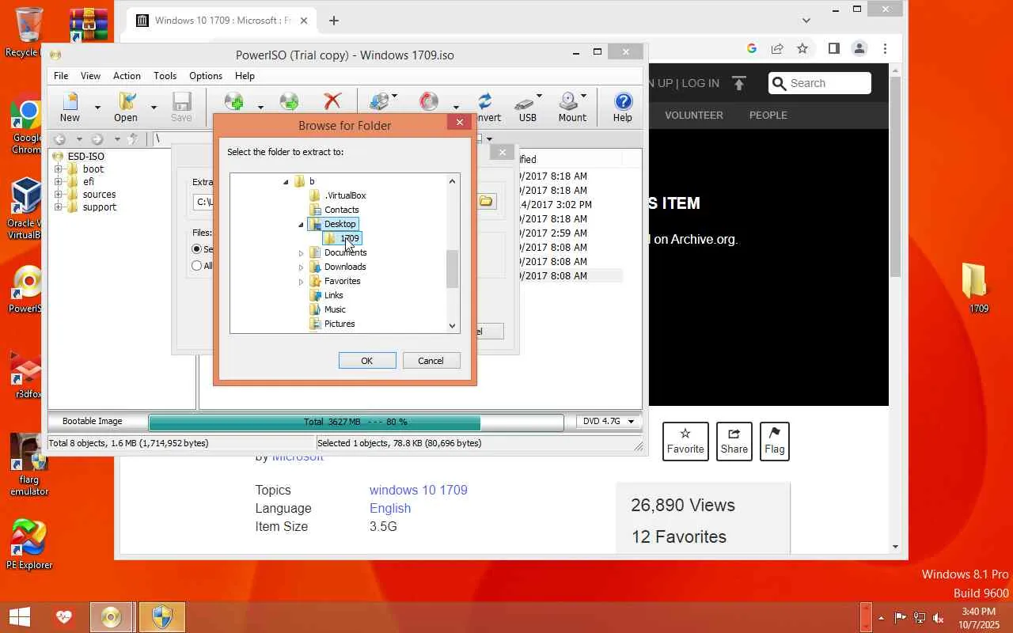Click the Add files green plus disc icon

234,101
